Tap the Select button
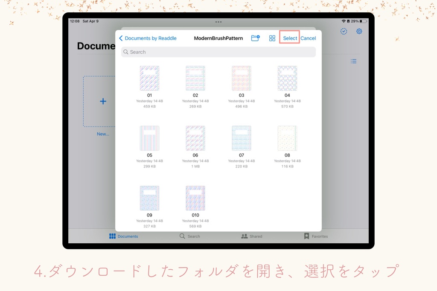The width and height of the screenshot is (437, 291). [289, 38]
